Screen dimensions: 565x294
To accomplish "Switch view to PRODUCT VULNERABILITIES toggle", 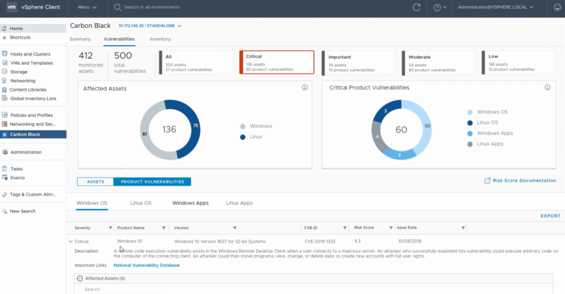I will point(152,182).
